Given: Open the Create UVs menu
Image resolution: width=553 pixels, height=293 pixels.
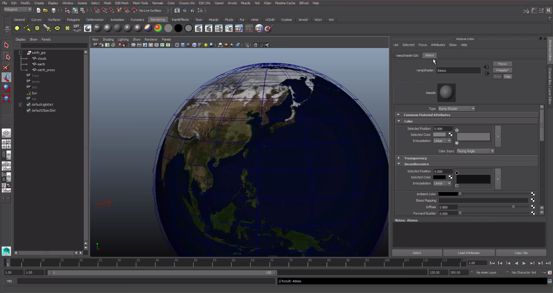Looking at the screenshot, I should [186, 3].
